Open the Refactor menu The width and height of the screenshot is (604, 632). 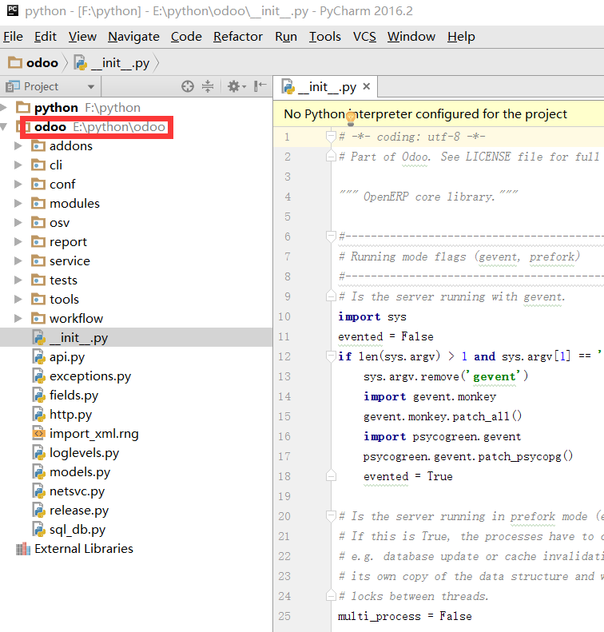point(238,37)
